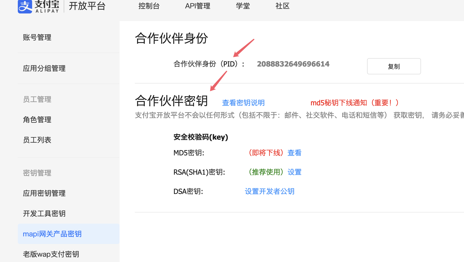Open 员工列表 in the sidebar
The image size is (464, 262).
coord(37,140)
